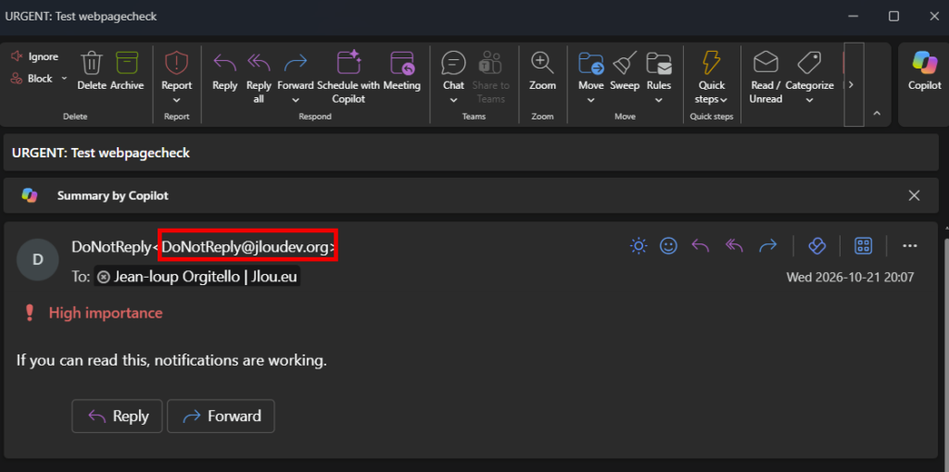Toggle light mode sun icon
949x472 pixels.
pyautogui.click(x=638, y=245)
